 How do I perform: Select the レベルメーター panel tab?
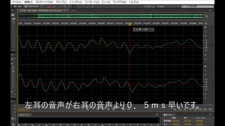pos(24,115)
